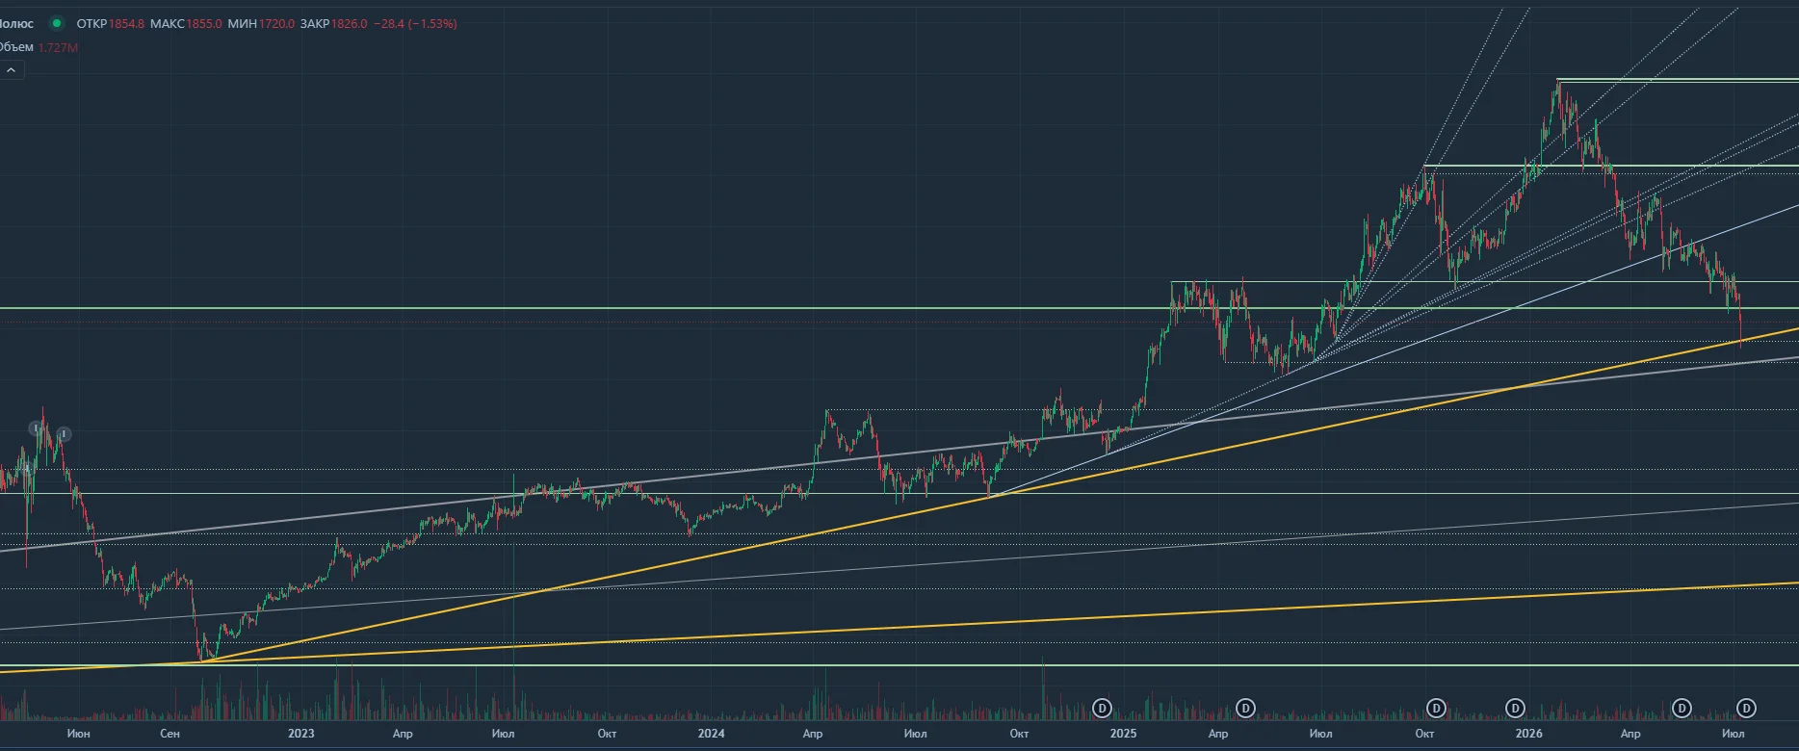Screen dimensions: 1799x751
Task: Click the dividend marker just before 2025
Action: [1102, 709]
